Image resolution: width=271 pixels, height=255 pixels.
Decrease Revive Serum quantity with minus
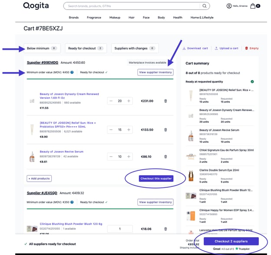point(111,157)
